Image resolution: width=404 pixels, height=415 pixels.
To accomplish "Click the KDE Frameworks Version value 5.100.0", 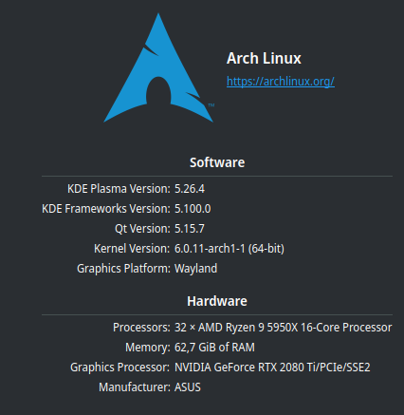I will [193, 209].
